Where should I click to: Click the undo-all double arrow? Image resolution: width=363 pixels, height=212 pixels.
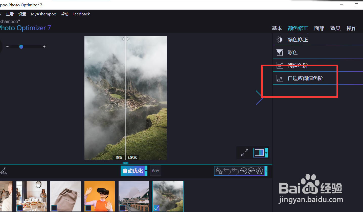click(235, 171)
